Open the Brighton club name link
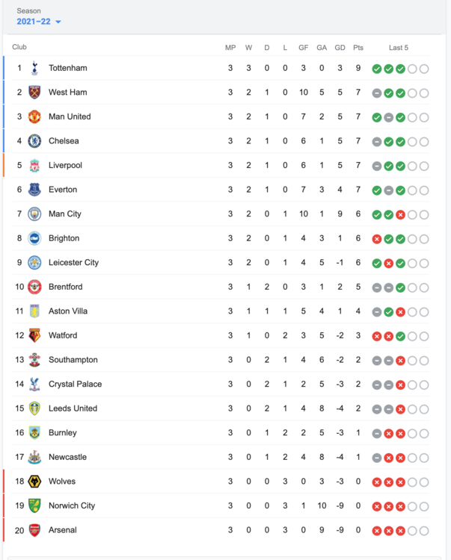This screenshot has height=560, width=451. [64, 238]
